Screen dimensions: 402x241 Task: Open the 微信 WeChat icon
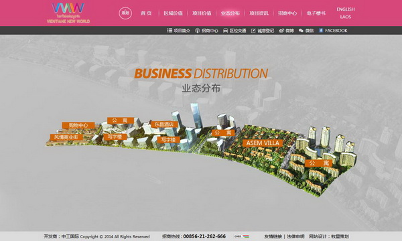point(301,31)
